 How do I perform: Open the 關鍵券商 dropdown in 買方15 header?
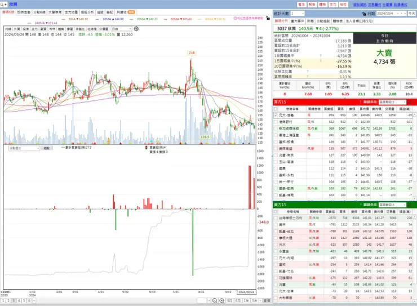click(393, 102)
